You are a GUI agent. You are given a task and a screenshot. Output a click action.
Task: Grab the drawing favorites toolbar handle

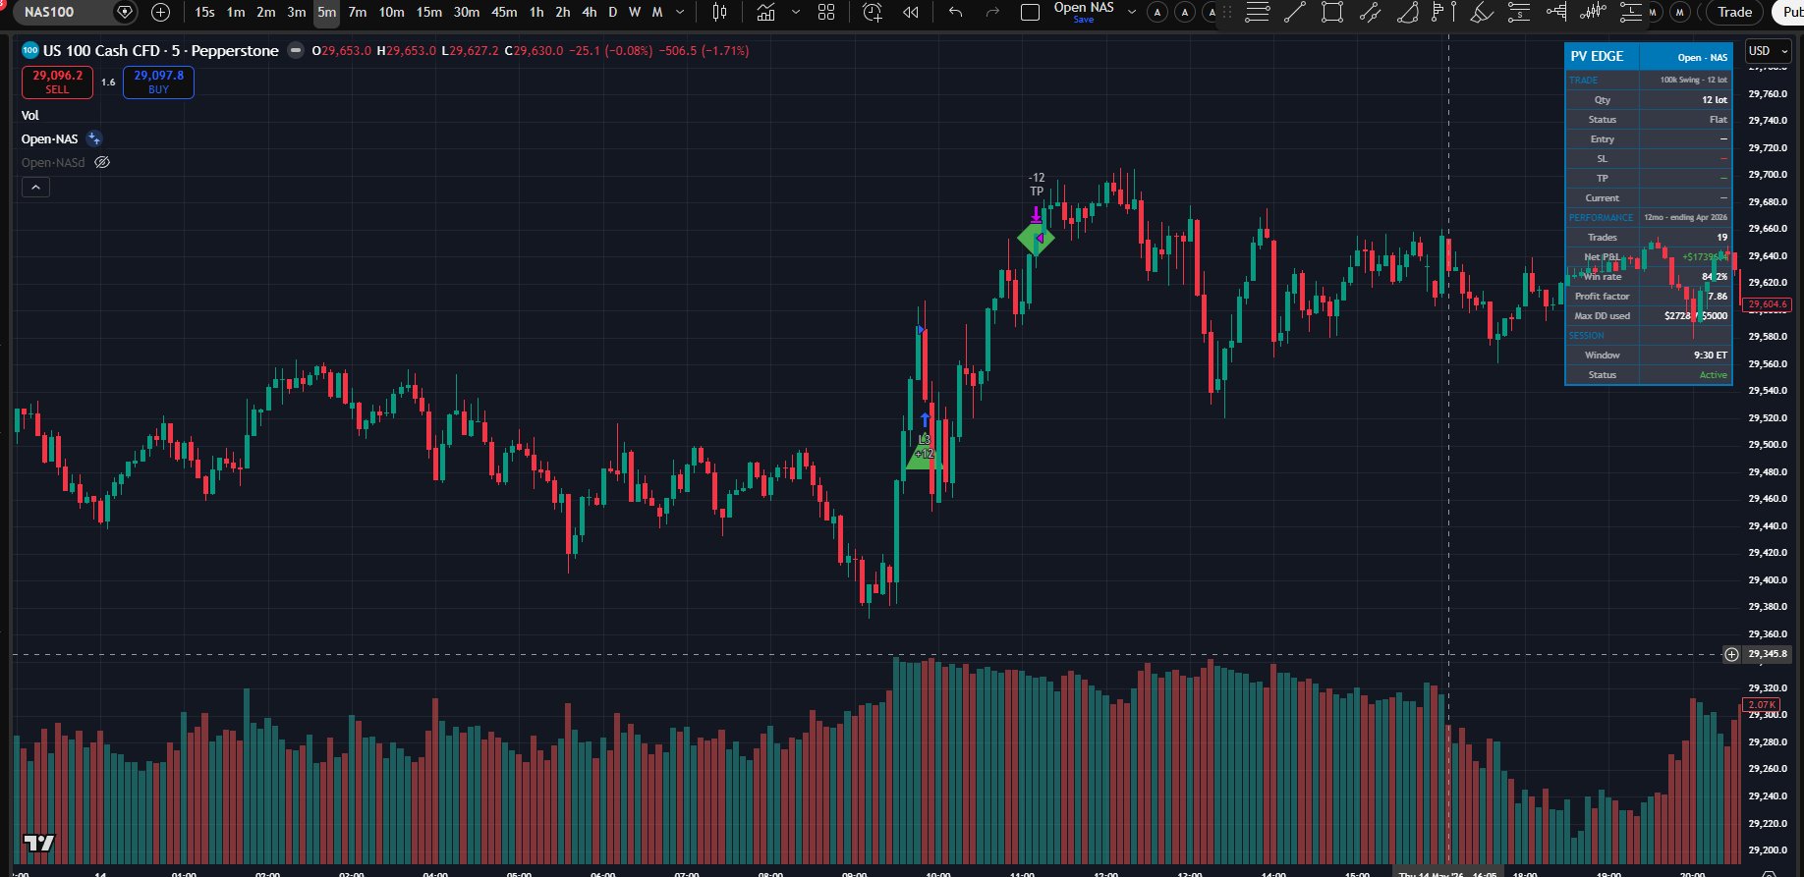tap(1227, 12)
